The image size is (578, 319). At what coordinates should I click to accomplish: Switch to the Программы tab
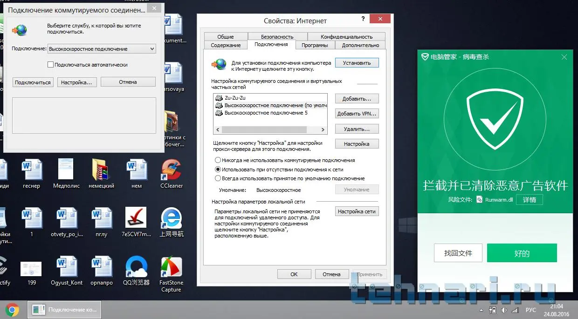click(x=315, y=45)
